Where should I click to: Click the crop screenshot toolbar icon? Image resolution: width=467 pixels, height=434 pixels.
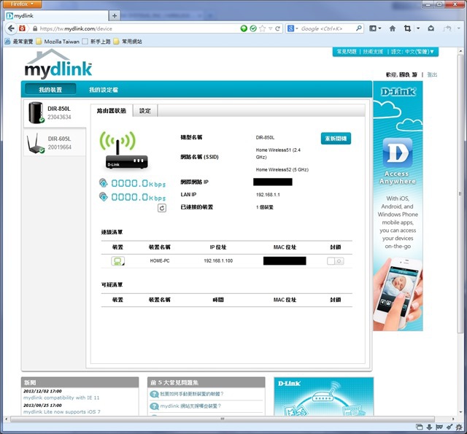(407, 28)
